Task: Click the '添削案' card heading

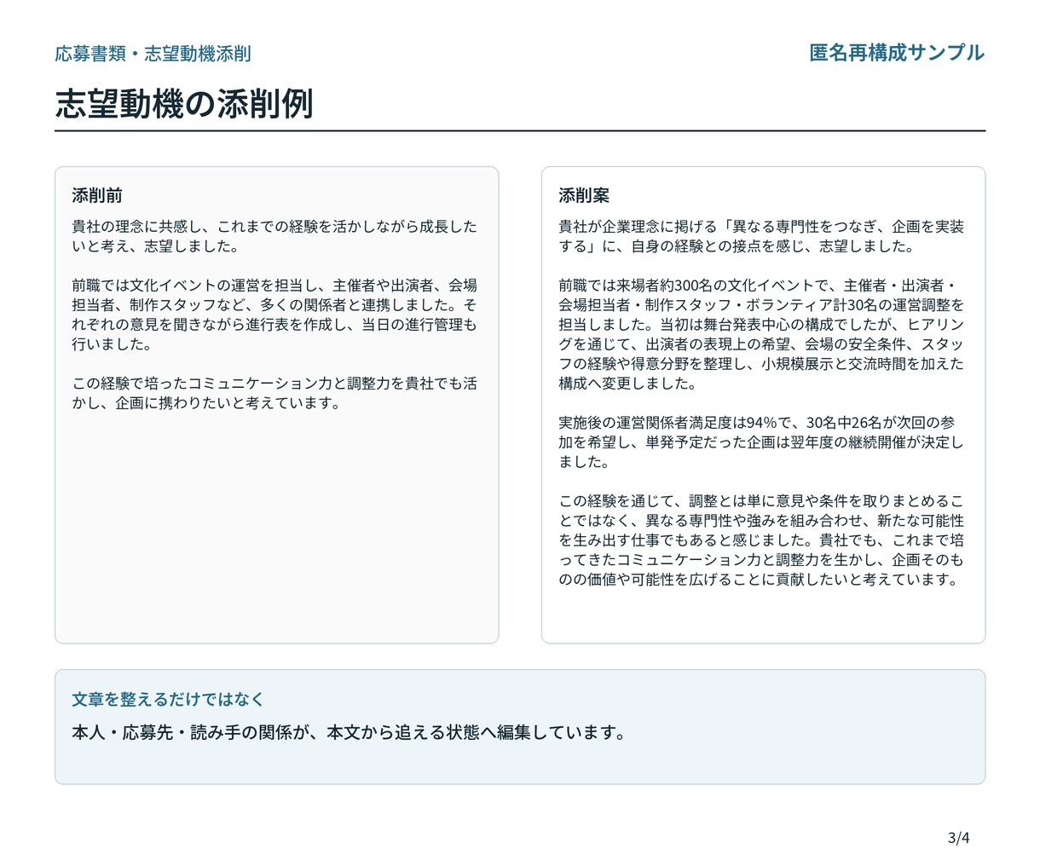Action: pyautogui.click(x=584, y=195)
